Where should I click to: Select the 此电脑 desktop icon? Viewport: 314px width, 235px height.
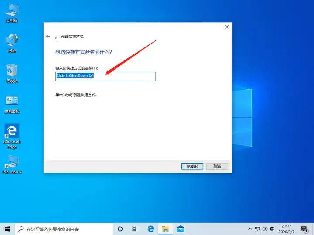tap(12, 13)
